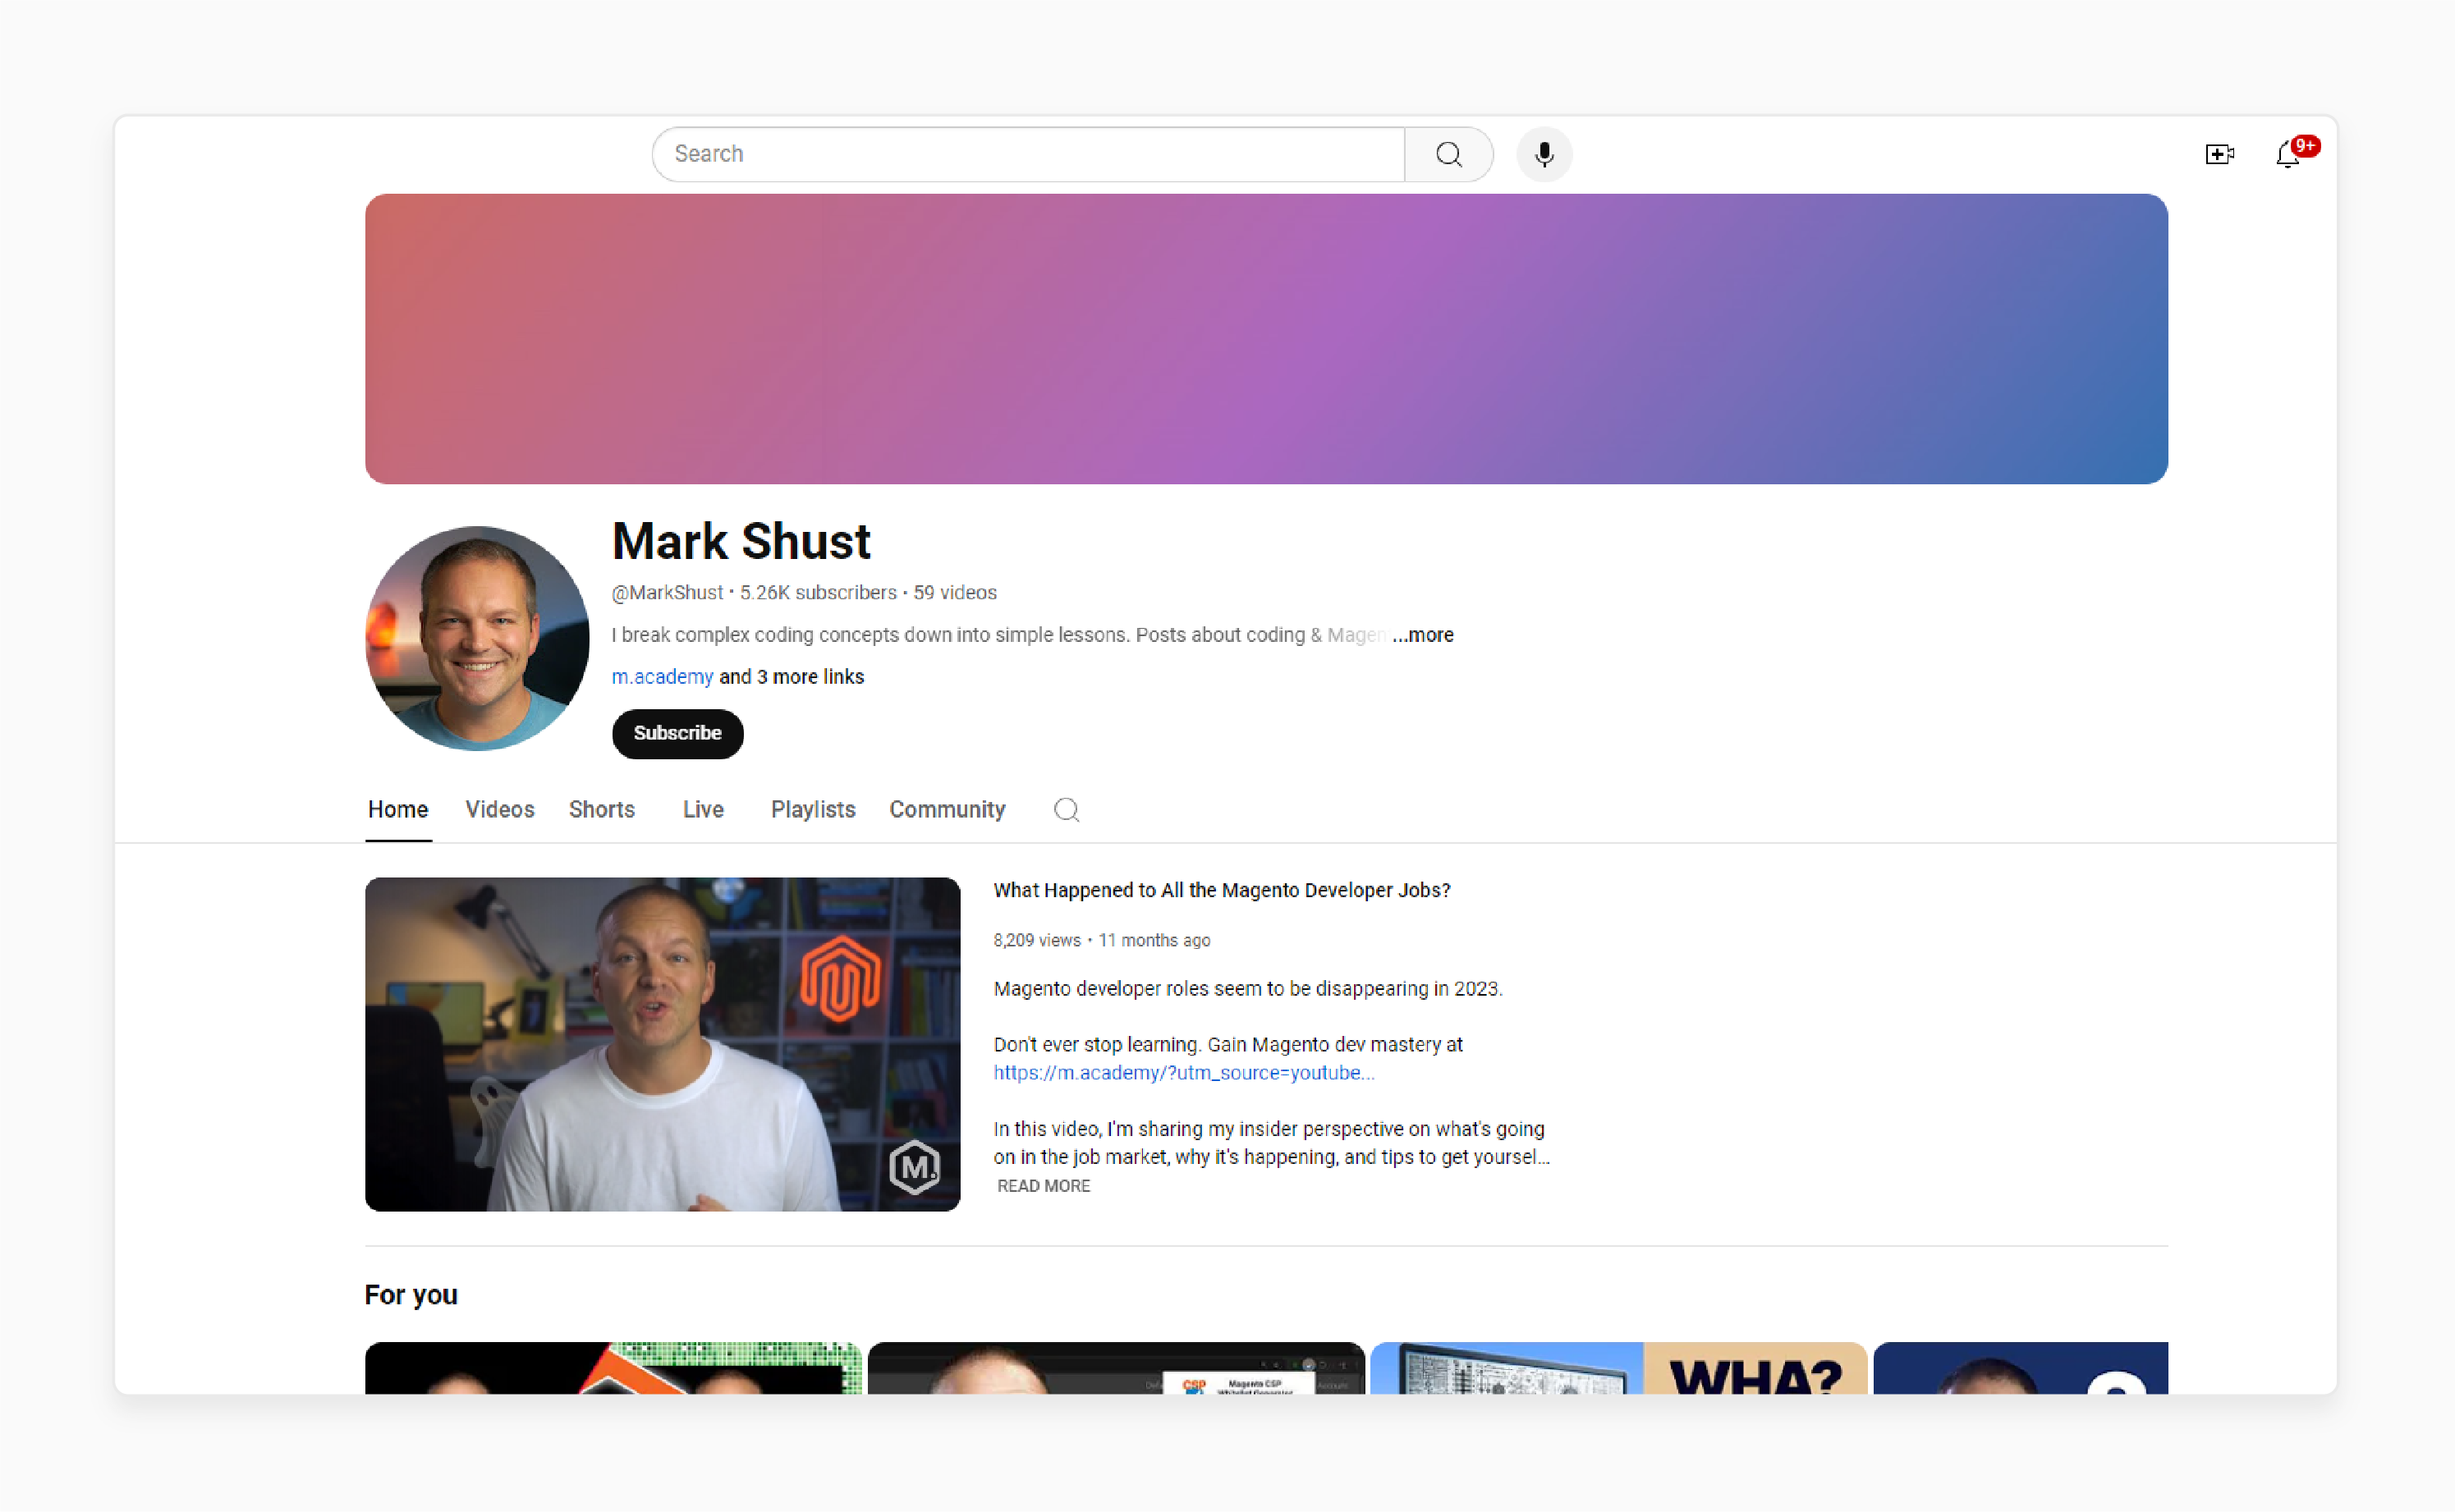Click the channel search icon on tabs
The width and height of the screenshot is (2455, 1512).
[1067, 809]
